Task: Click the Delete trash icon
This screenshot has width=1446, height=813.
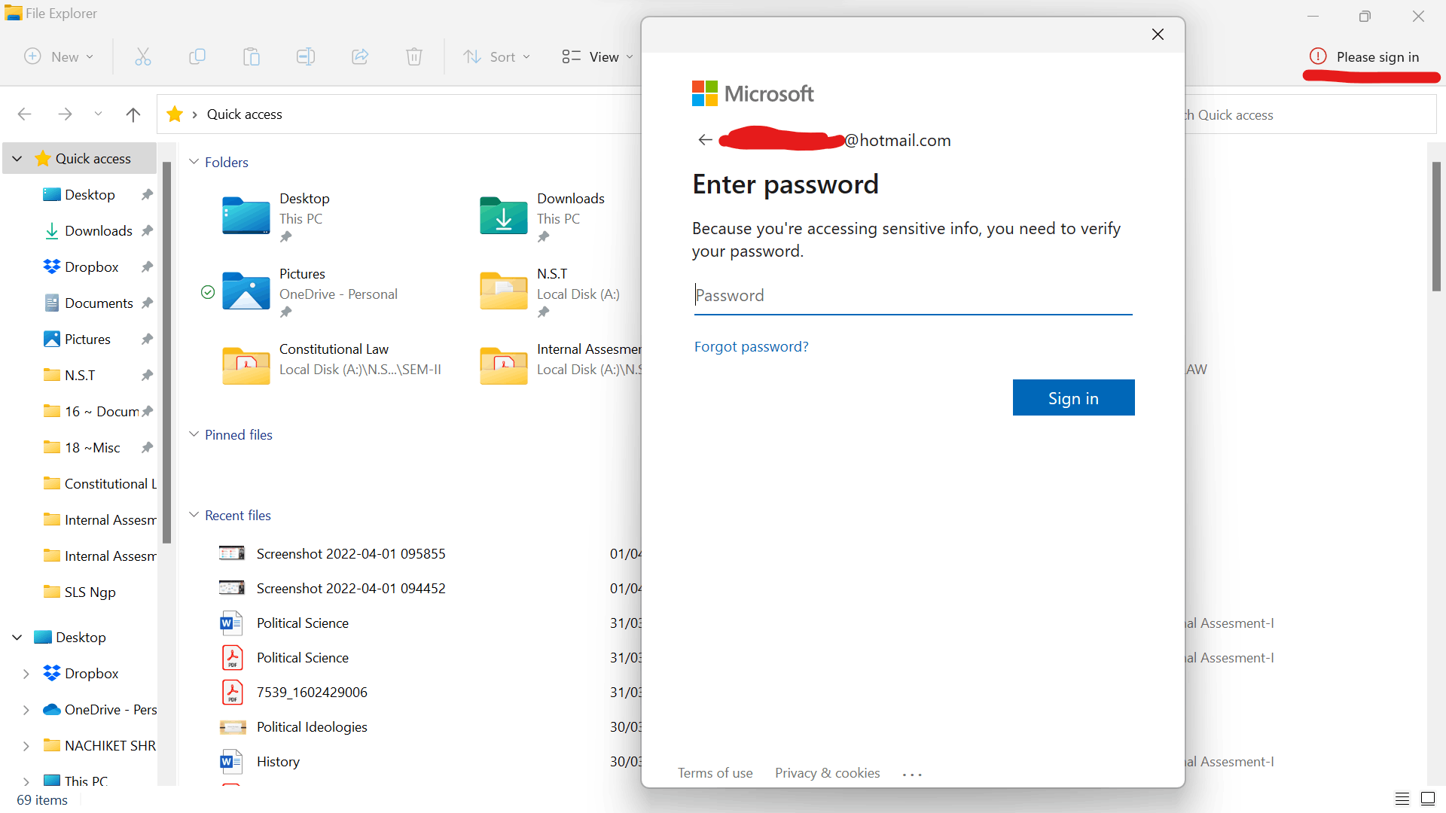Action: (414, 56)
